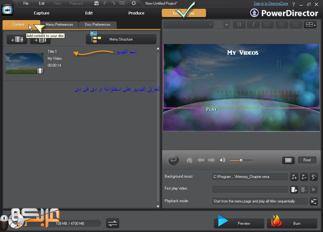The height and width of the screenshot is (232, 323).
Task: Click the First play video field
Action: tap(250, 189)
